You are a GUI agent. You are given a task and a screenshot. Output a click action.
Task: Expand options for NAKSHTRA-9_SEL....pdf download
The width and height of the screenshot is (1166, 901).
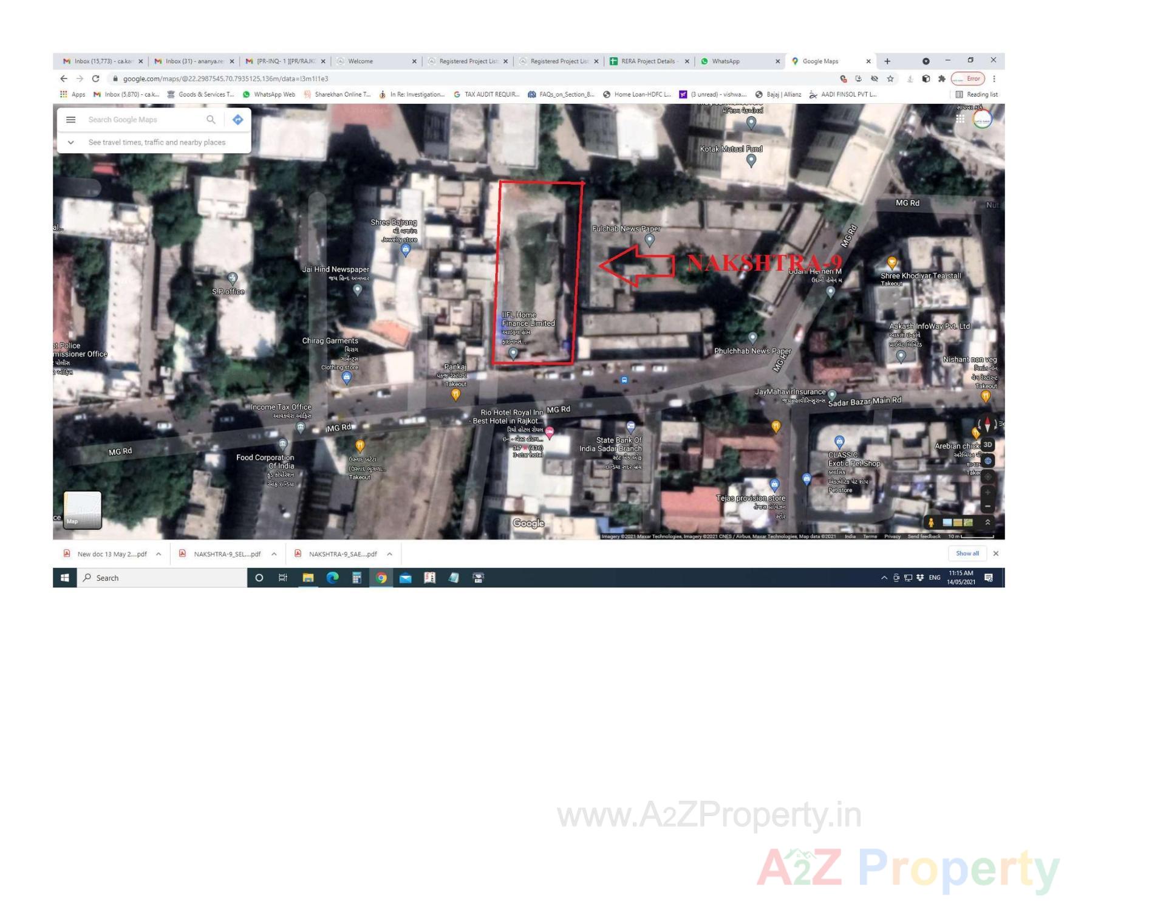coord(274,553)
